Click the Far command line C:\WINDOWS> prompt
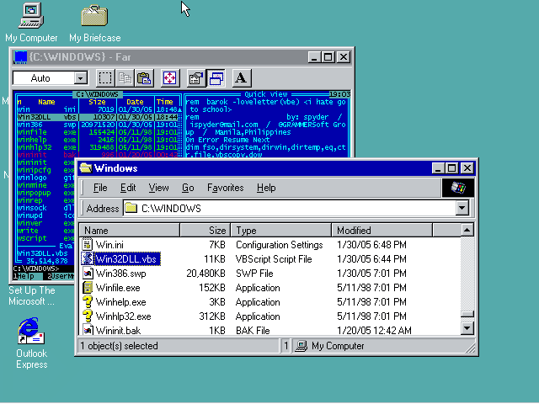539x404 pixels. (x=35, y=268)
